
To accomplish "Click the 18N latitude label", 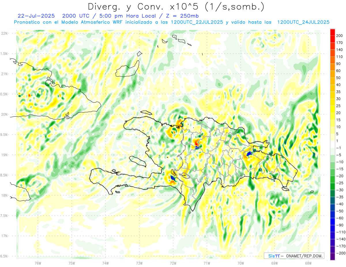I will pos(4,195).
